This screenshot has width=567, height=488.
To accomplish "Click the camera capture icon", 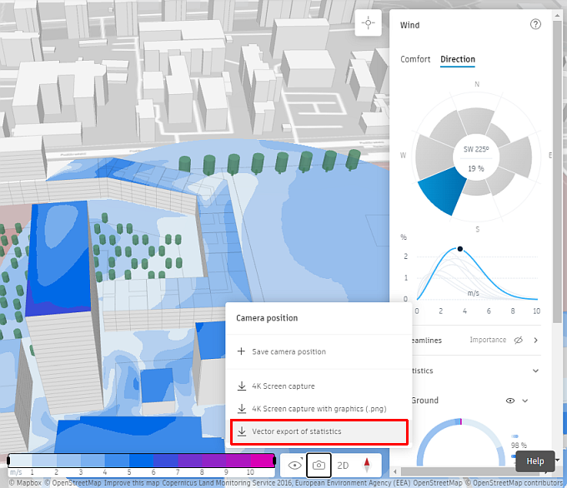I will point(319,465).
